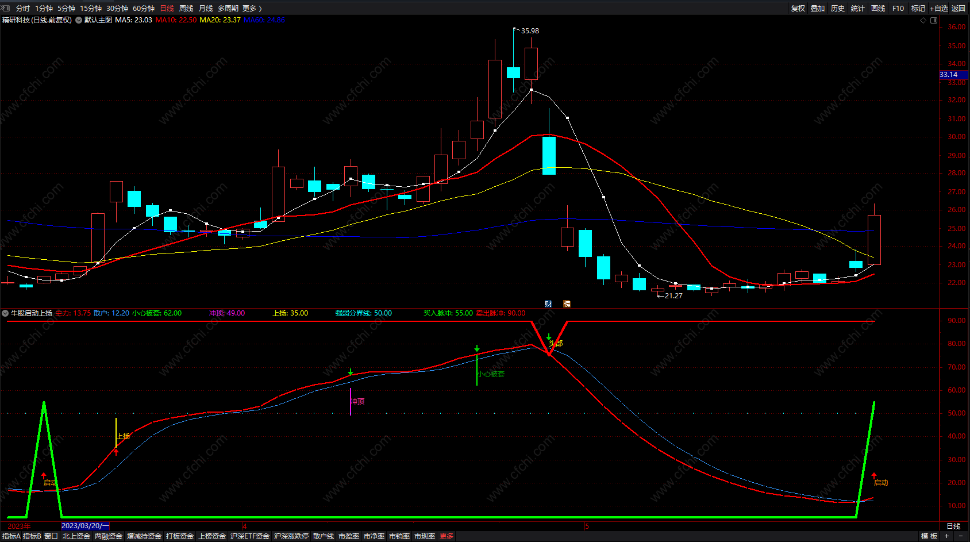Screen dimensions: 970x542
Task: Select the 15分钟 period tab
Action: [x=91, y=9]
